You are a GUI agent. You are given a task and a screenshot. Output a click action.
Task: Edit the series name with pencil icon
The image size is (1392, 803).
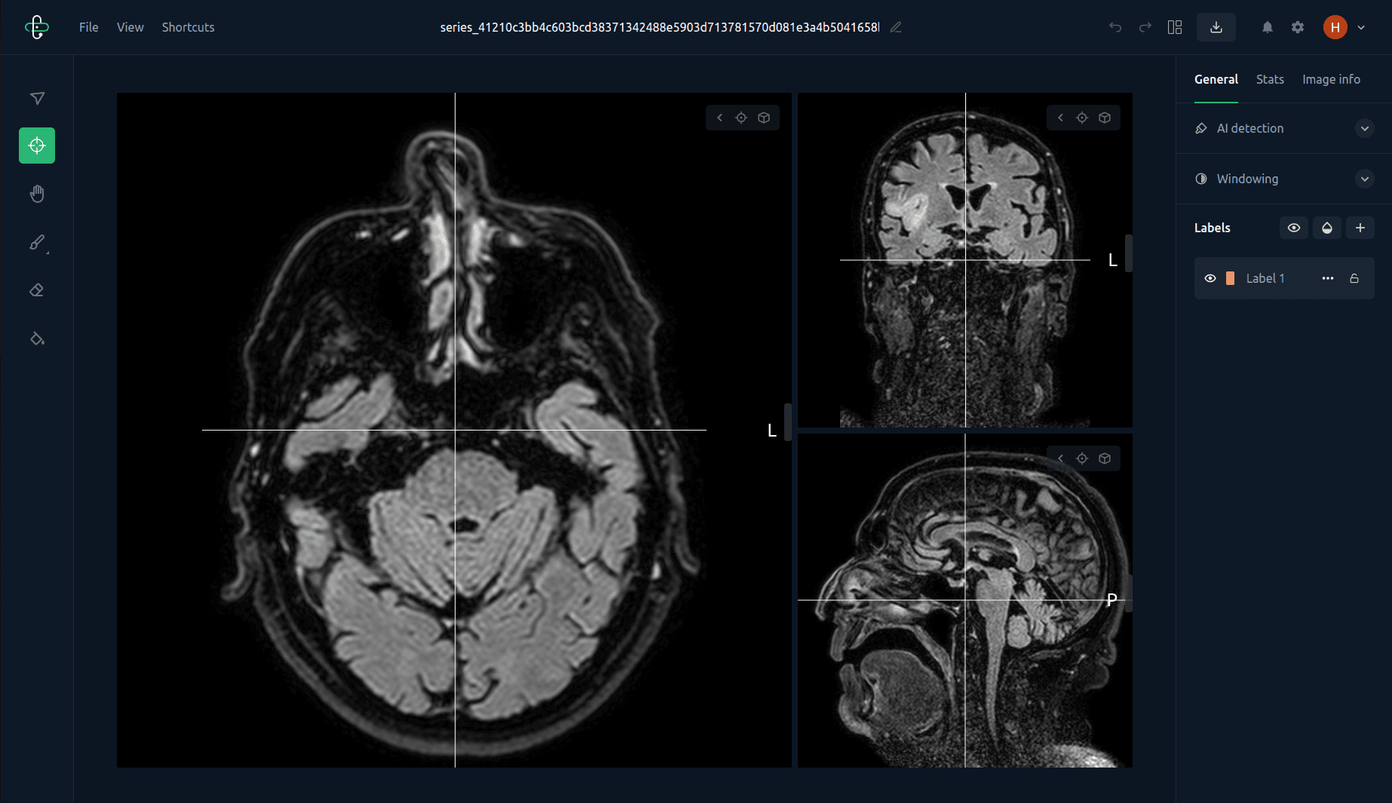point(896,27)
